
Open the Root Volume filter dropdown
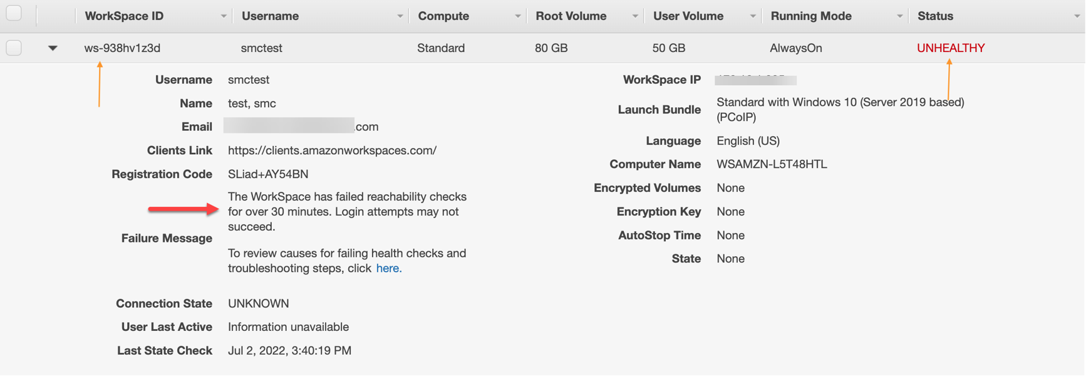(x=634, y=16)
